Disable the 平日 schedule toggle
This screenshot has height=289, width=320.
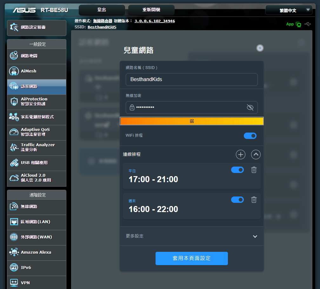[x=237, y=170]
